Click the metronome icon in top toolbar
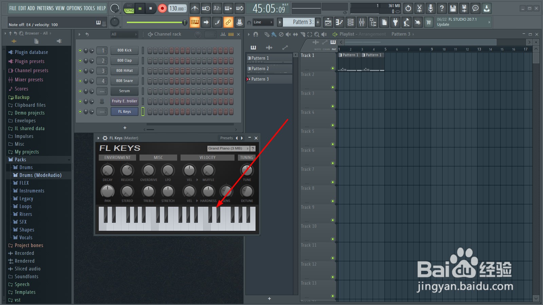Image resolution: width=543 pixels, height=305 pixels. (x=194, y=8)
